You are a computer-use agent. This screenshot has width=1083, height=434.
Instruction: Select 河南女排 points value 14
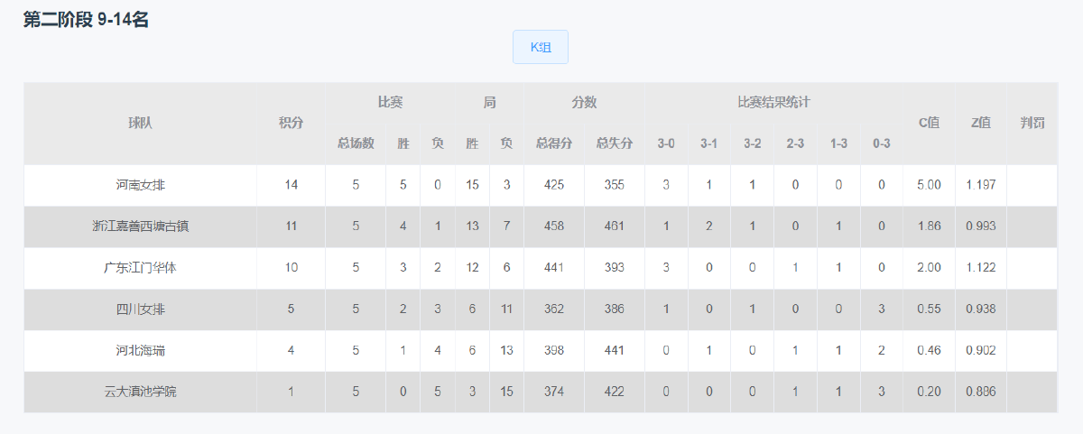pos(291,185)
